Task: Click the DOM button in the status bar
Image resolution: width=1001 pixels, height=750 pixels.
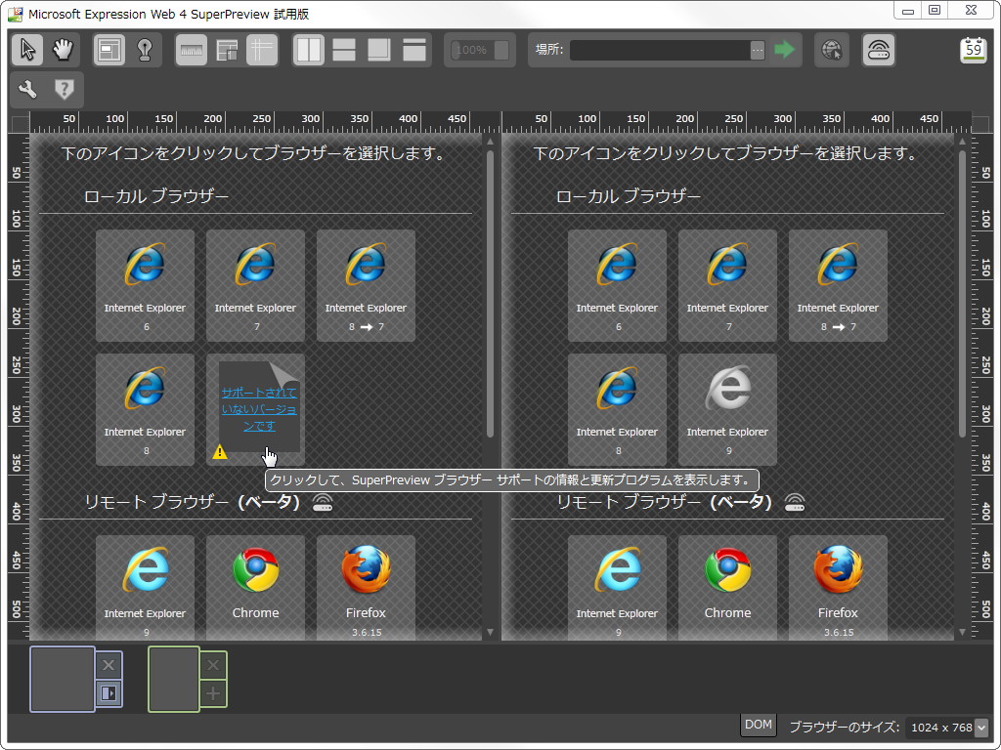Action: point(758,725)
